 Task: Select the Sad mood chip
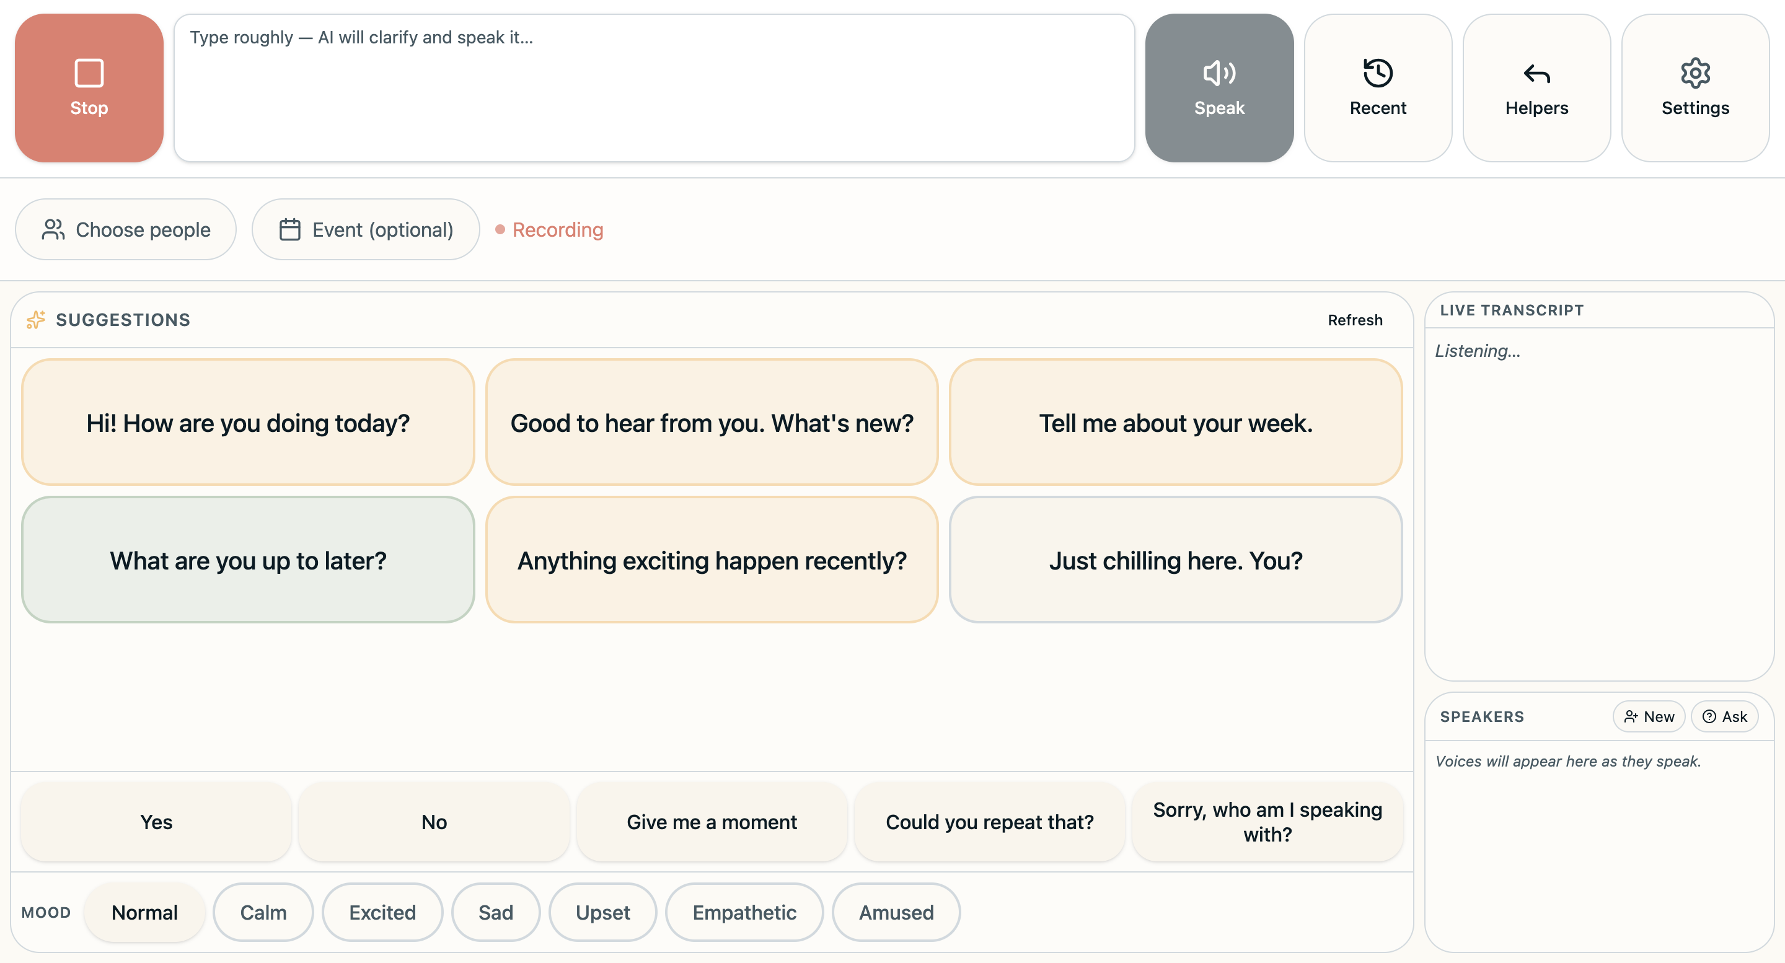click(495, 912)
